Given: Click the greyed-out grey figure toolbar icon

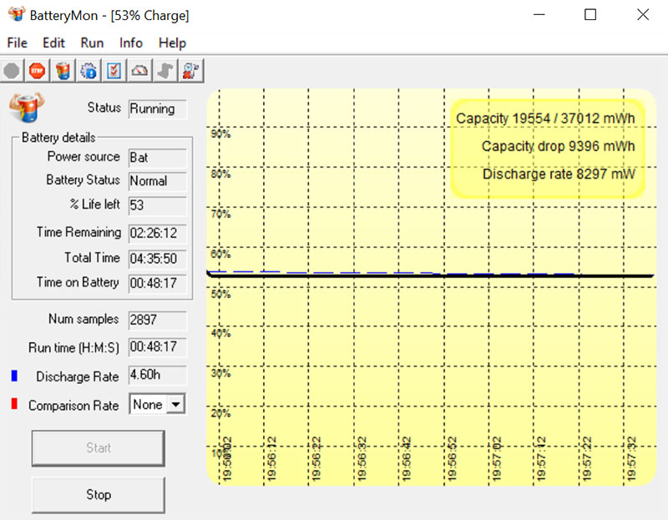Looking at the screenshot, I should 166,71.
